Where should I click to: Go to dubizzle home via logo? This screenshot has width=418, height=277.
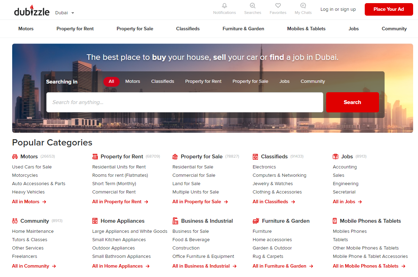tap(32, 11)
